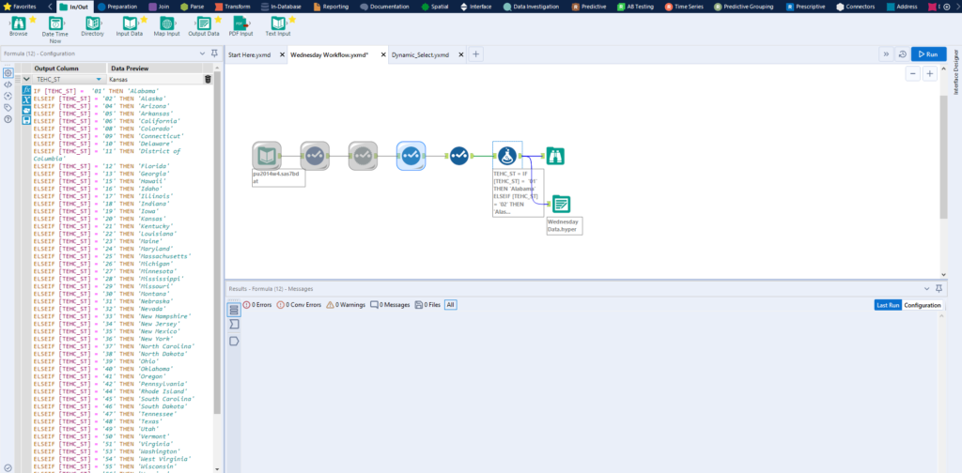Open the Configuration panel dropdown chevron
The width and height of the screenshot is (962, 473).
(x=203, y=53)
